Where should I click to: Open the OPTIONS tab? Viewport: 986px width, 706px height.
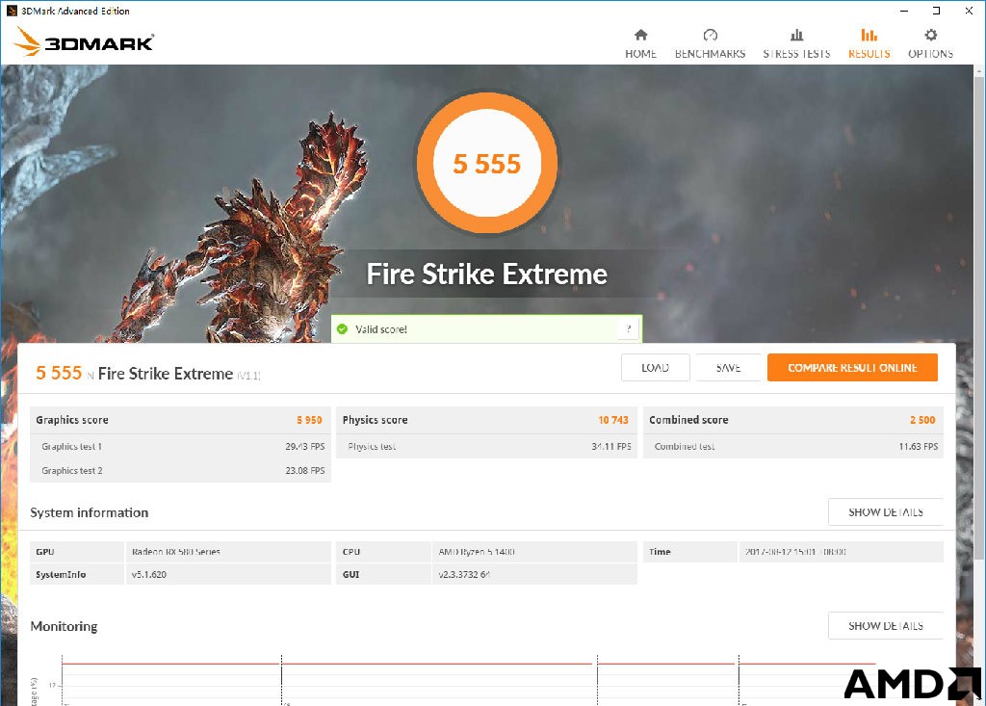coord(931,43)
